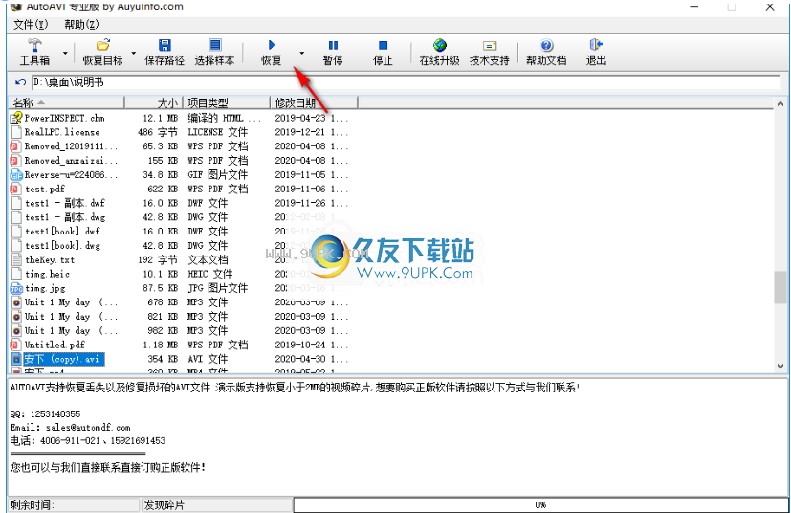The width and height of the screenshot is (791, 513).
Task: Open 在线升级 online upgrade
Action: click(439, 52)
